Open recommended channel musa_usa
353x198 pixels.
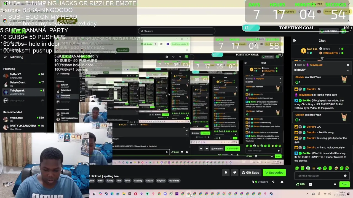(23, 119)
